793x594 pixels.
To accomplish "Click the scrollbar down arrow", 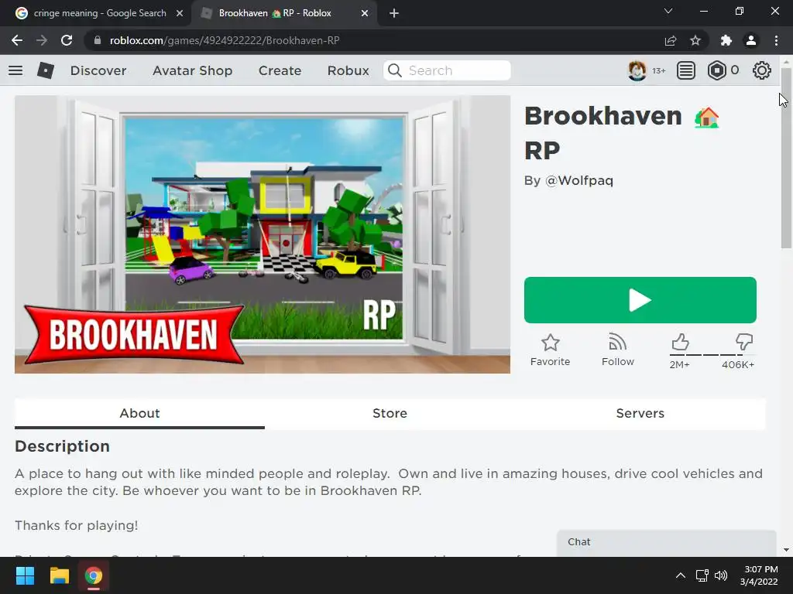I will [x=786, y=550].
